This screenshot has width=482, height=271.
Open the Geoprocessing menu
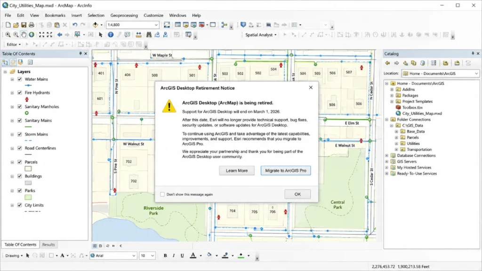click(124, 16)
